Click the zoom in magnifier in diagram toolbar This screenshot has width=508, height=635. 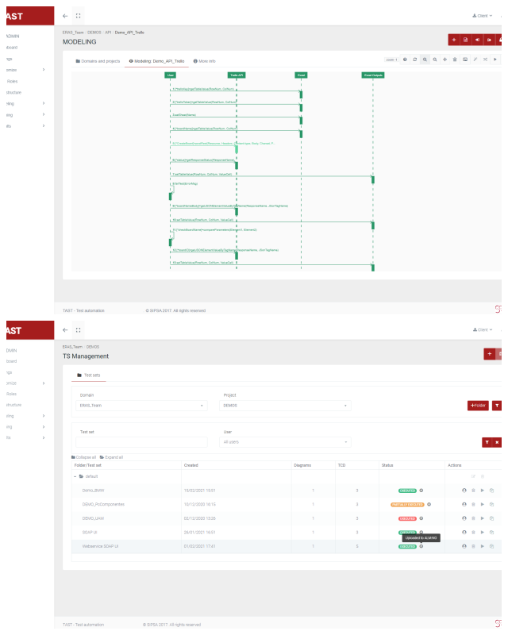[425, 60]
